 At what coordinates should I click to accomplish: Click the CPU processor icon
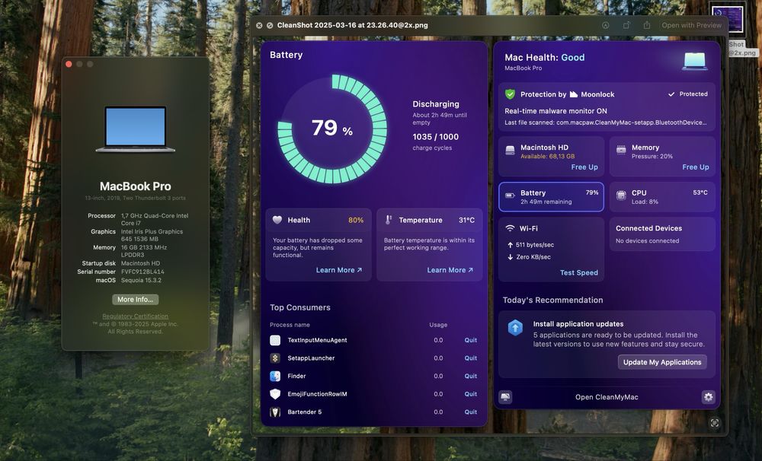pos(621,196)
